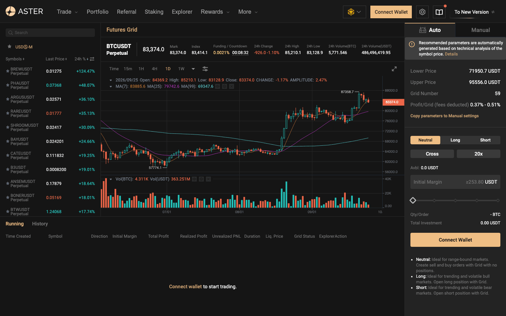
Task: Remove the volume indicator with X icon
Action: (208, 179)
